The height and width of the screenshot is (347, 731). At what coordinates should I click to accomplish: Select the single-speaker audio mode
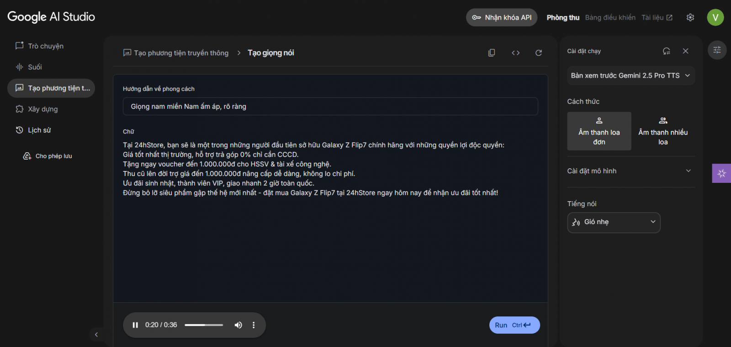click(599, 131)
